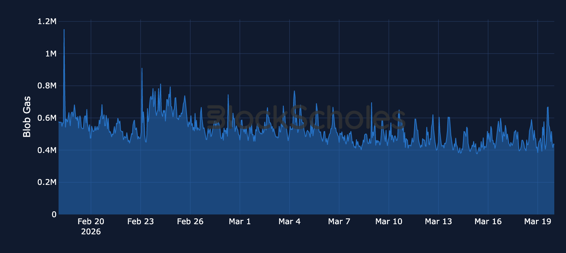The height and width of the screenshot is (253, 566).
Task: Click the Mar 7 date label
Action: pyautogui.click(x=339, y=221)
